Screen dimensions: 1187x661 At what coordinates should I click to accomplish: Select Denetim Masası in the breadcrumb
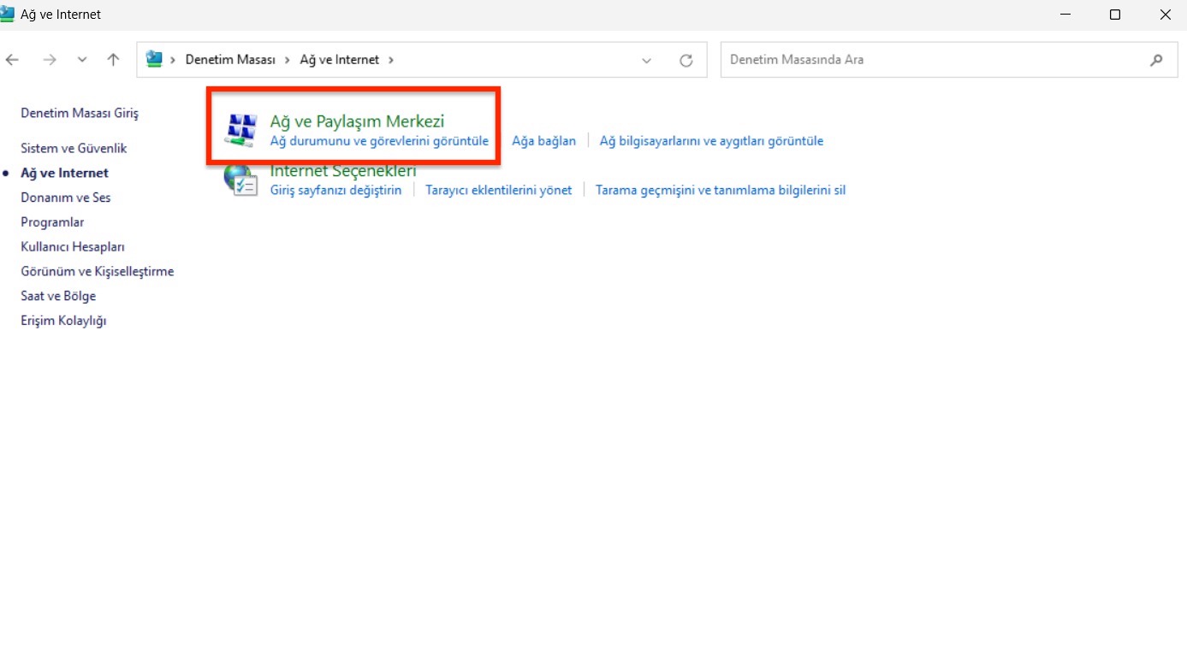tap(230, 60)
